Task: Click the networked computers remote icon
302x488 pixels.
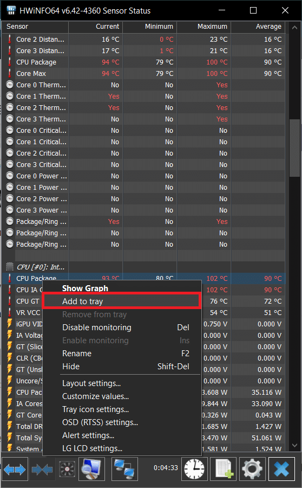Action: pos(124,469)
